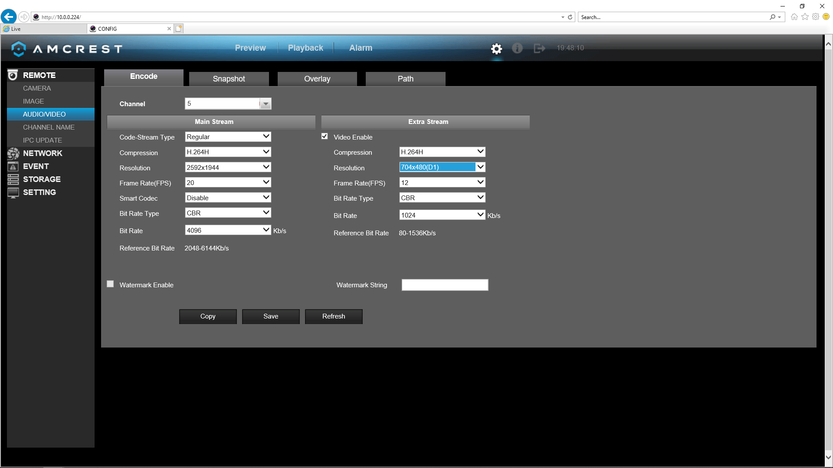Click the browser forward arrow button

(x=24, y=17)
